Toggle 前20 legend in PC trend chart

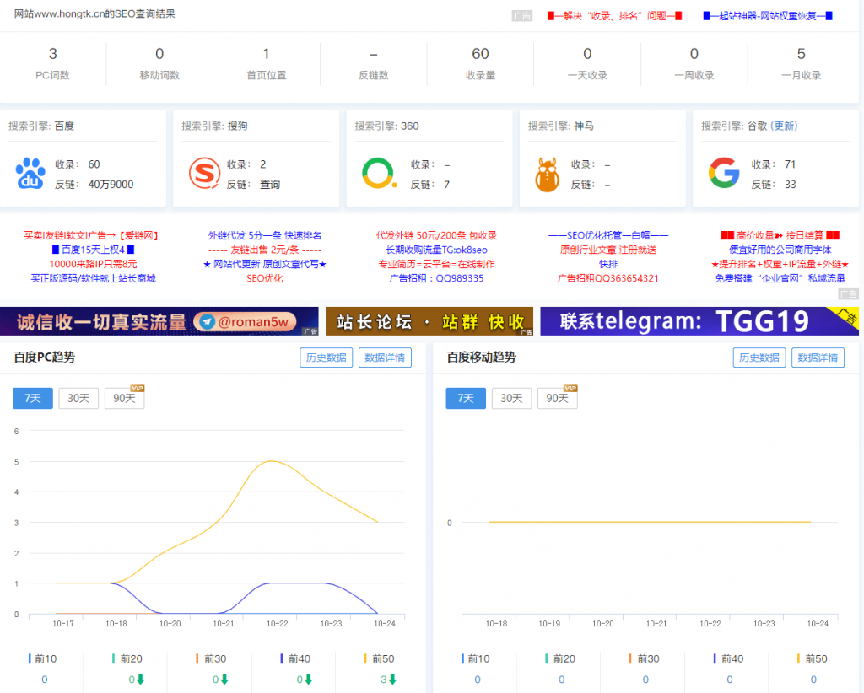[x=127, y=659]
